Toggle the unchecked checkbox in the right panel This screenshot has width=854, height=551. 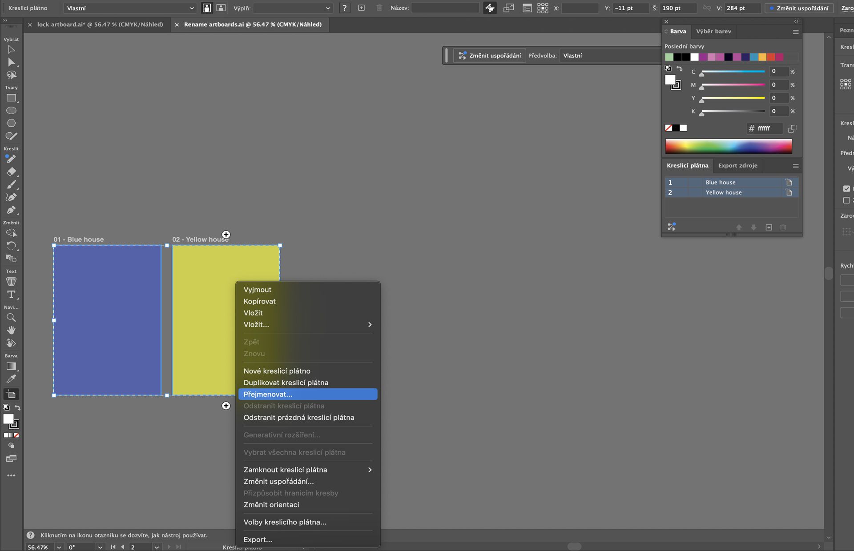point(846,200)
